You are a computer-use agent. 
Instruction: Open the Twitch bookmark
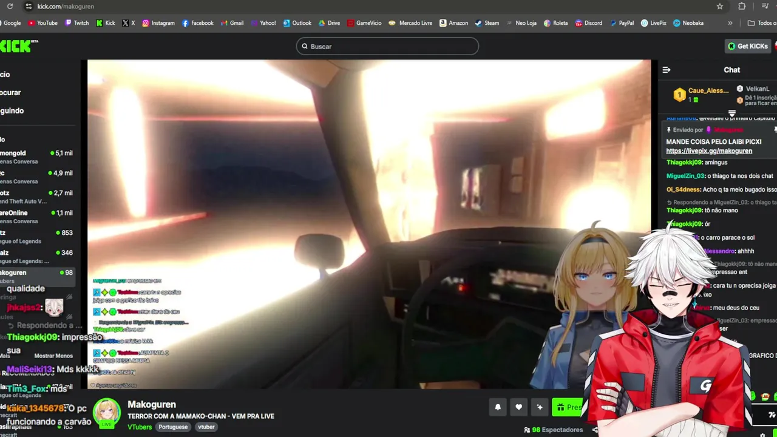pyautogui.click(x=76, y=23)
